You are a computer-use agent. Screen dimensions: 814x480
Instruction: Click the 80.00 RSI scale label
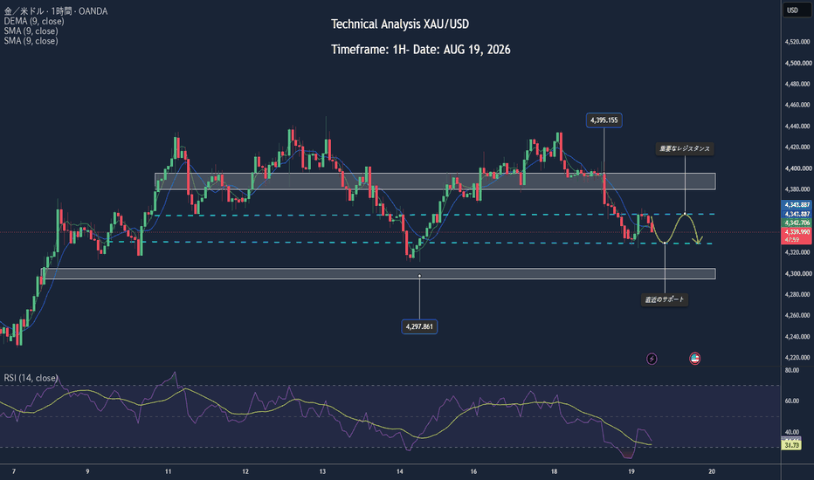pos(791,371)
